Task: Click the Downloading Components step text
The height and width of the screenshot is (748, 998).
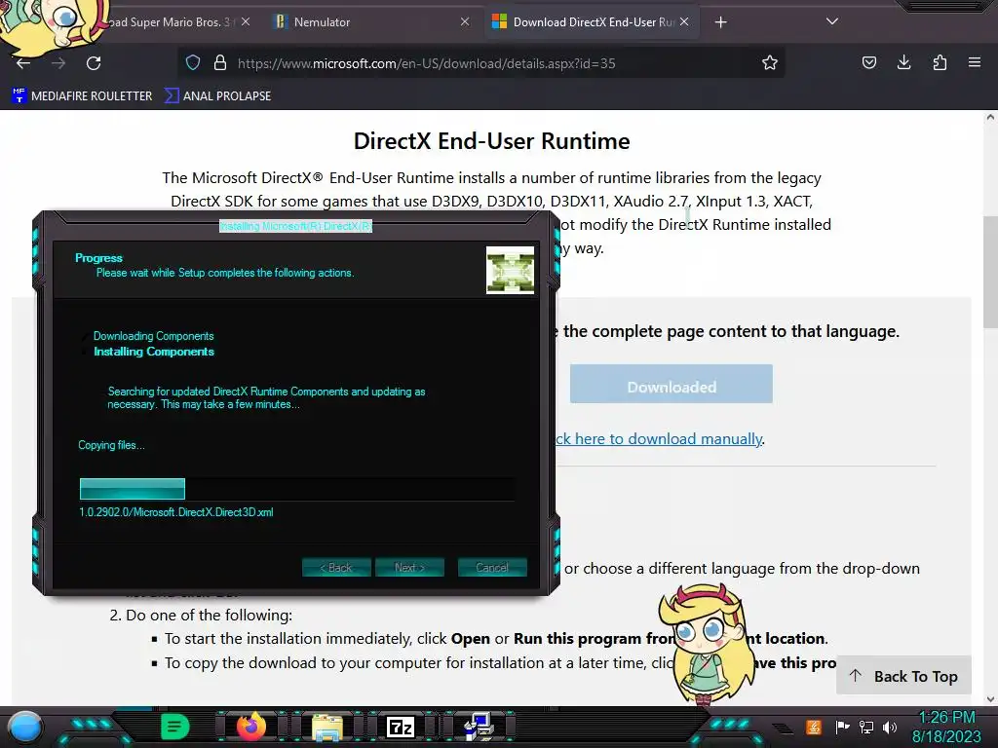Action: [153, 336]
